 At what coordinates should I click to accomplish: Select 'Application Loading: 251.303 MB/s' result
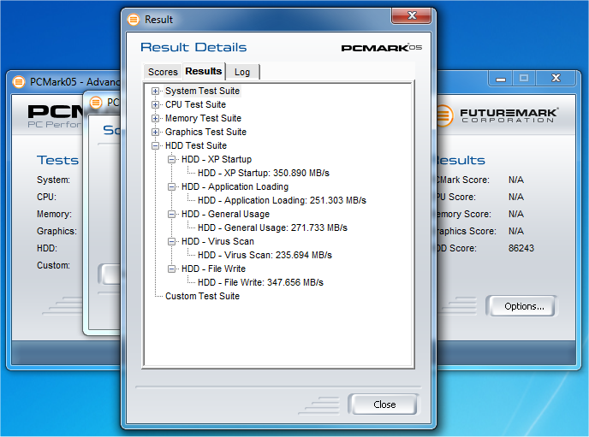[283, 201]
